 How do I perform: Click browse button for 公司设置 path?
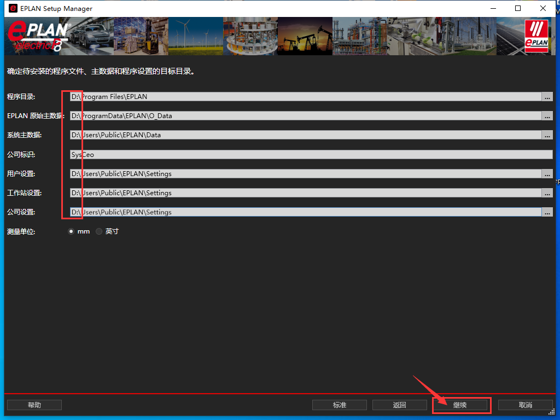(547, 212)
